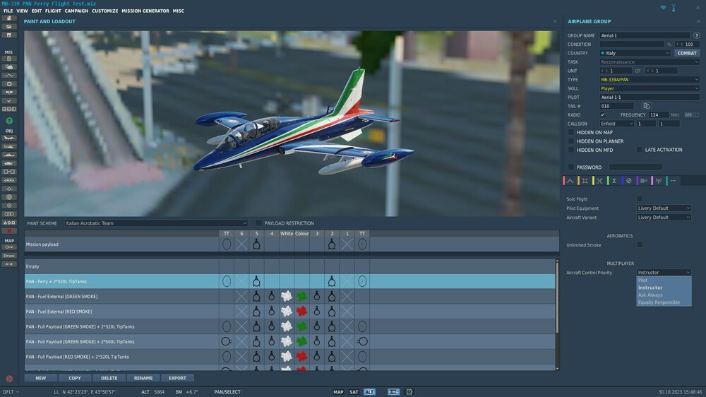Toggle the Payload Restriction checkbox
This screenshot has width=706, height=397.
(258, 223)
